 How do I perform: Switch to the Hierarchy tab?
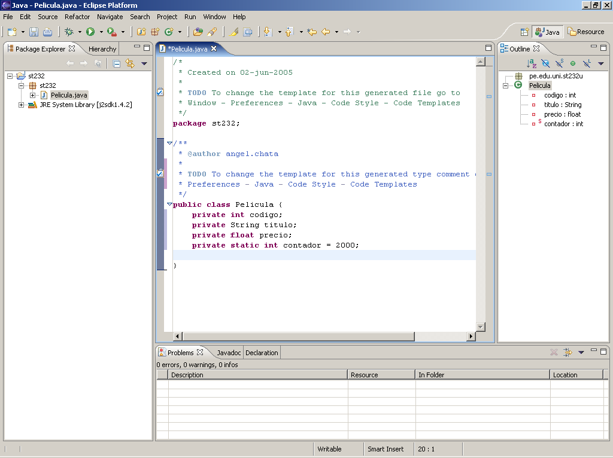tap(101, 49)
